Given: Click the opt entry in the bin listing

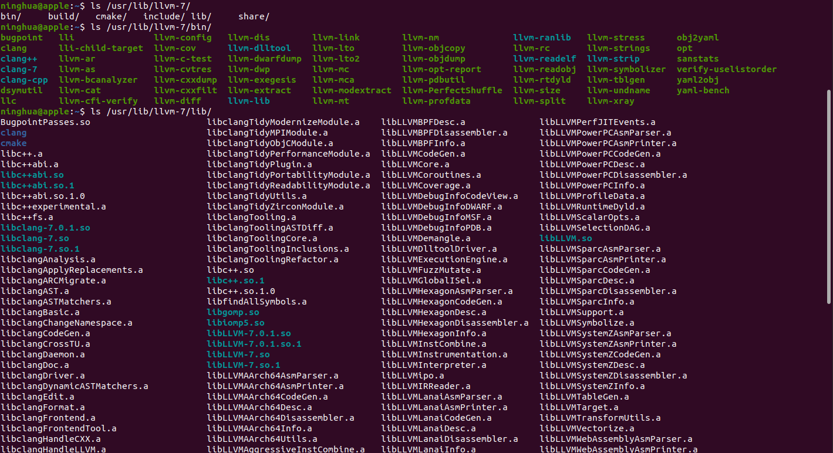Looking at the screenshot, I should 684,48.
